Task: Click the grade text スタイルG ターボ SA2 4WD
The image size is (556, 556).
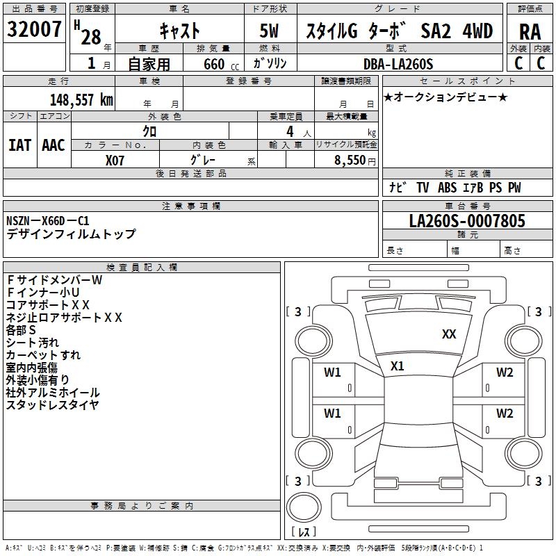Action: pyautogui.click(x=399, y=31)
